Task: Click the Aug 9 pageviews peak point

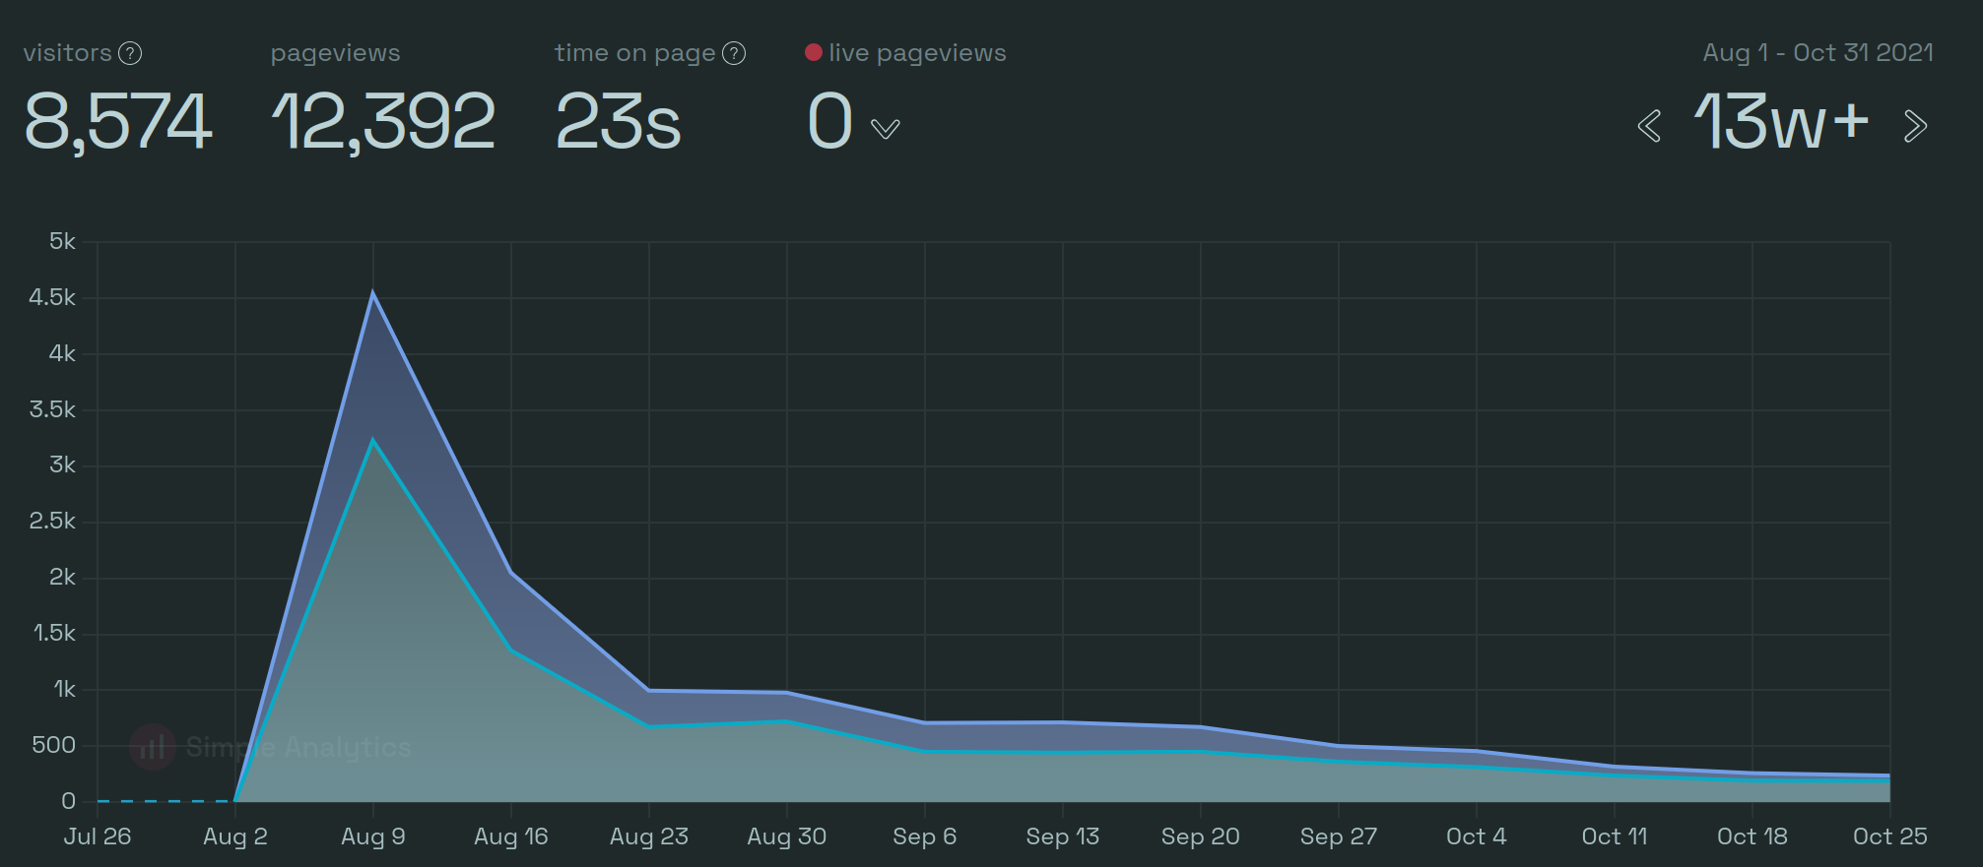Action: [372, 291]
